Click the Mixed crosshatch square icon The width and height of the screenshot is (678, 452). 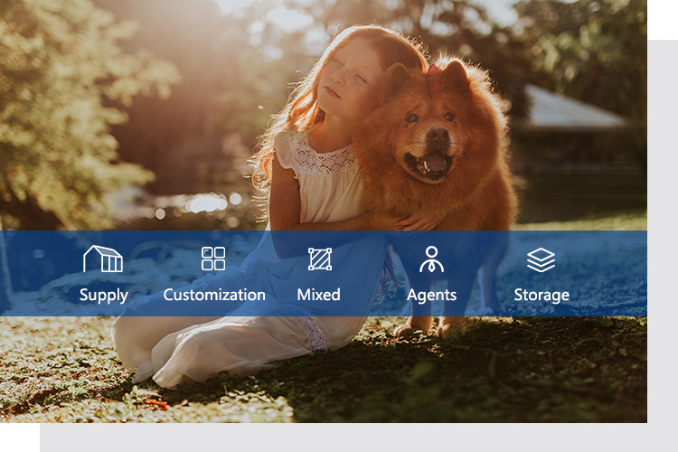point(319,259)
